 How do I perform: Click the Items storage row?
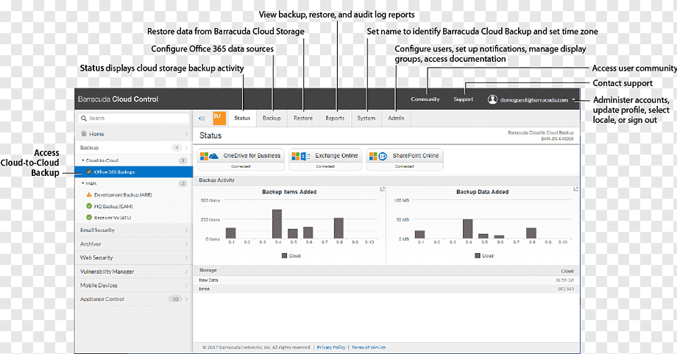tap(386, 288)
